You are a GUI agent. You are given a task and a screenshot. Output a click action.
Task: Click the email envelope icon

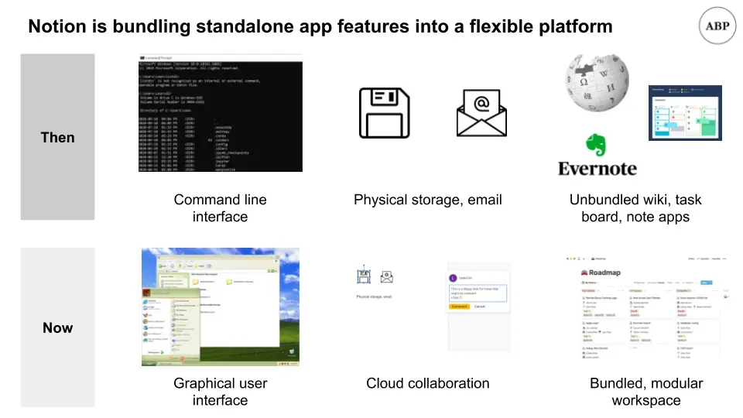pyautogui.click(x=481, y=113)
